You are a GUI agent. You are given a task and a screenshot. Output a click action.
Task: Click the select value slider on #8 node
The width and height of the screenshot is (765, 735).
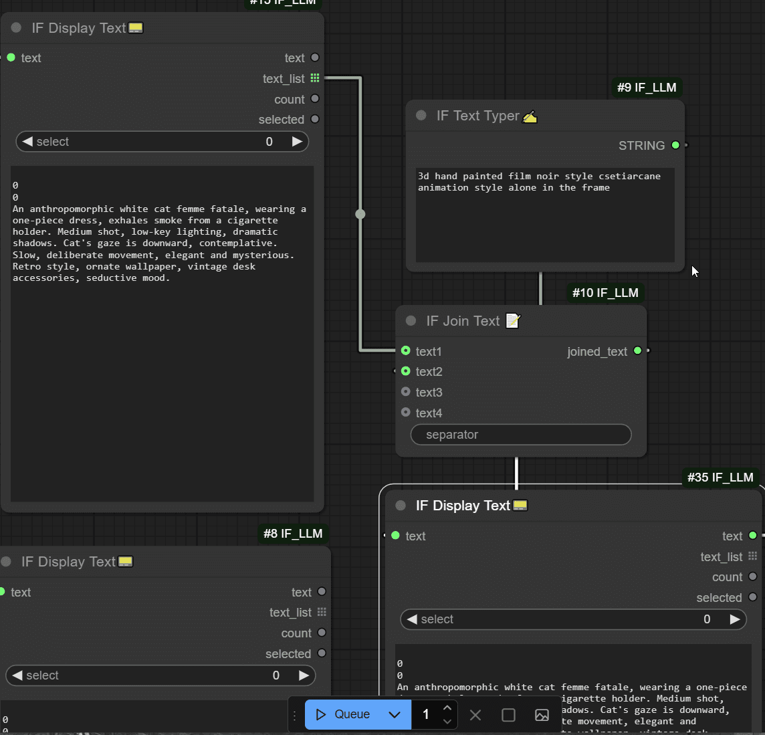tap(160, 675)
